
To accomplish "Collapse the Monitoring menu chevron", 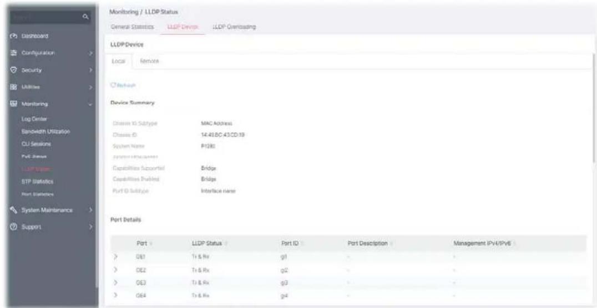I will [x=90, y=104].
